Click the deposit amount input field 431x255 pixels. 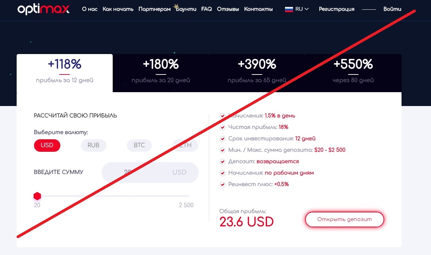(x=150, y=172)
